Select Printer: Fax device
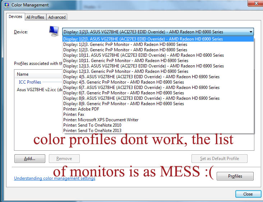This screenshot has height=202, width=263. coord(158,114)
